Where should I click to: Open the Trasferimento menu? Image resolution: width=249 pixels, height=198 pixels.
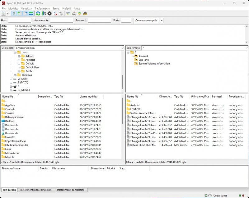pos(42,8)
